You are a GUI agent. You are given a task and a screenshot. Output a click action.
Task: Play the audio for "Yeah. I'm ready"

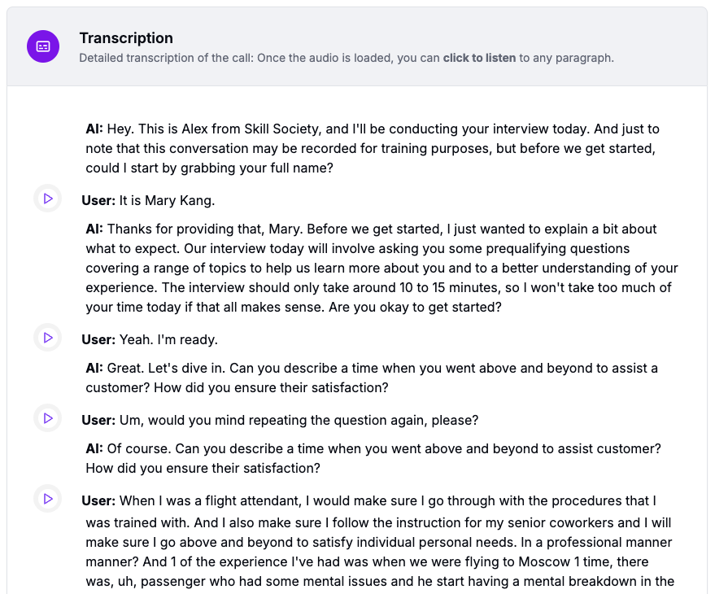tap(47, 338)
